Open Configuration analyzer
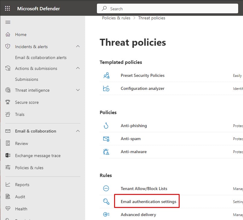Screen dimensions: 243x220 (142, 88)
